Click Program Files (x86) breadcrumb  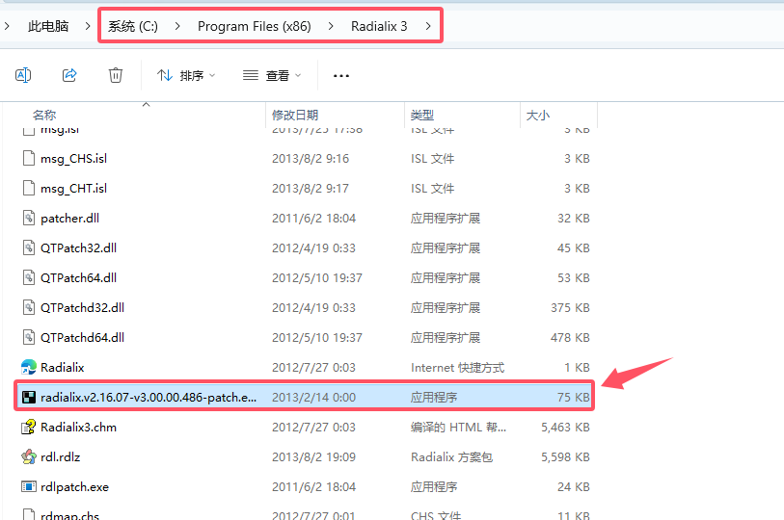[254, 26]
